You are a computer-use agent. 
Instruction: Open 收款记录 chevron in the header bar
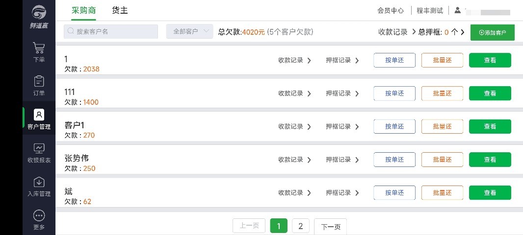point(414,32)
